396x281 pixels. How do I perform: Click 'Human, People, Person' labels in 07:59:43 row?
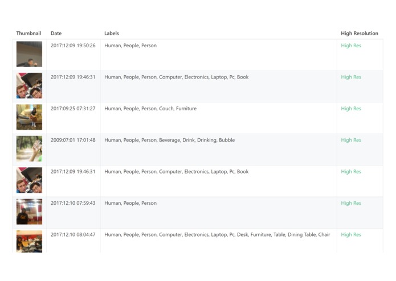coord(130,203)
